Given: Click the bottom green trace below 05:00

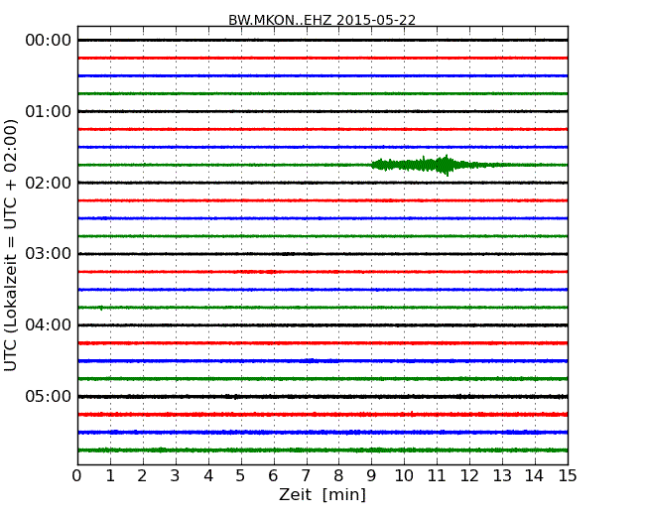Looking at the screenshot, I should (x=322, y=451).
